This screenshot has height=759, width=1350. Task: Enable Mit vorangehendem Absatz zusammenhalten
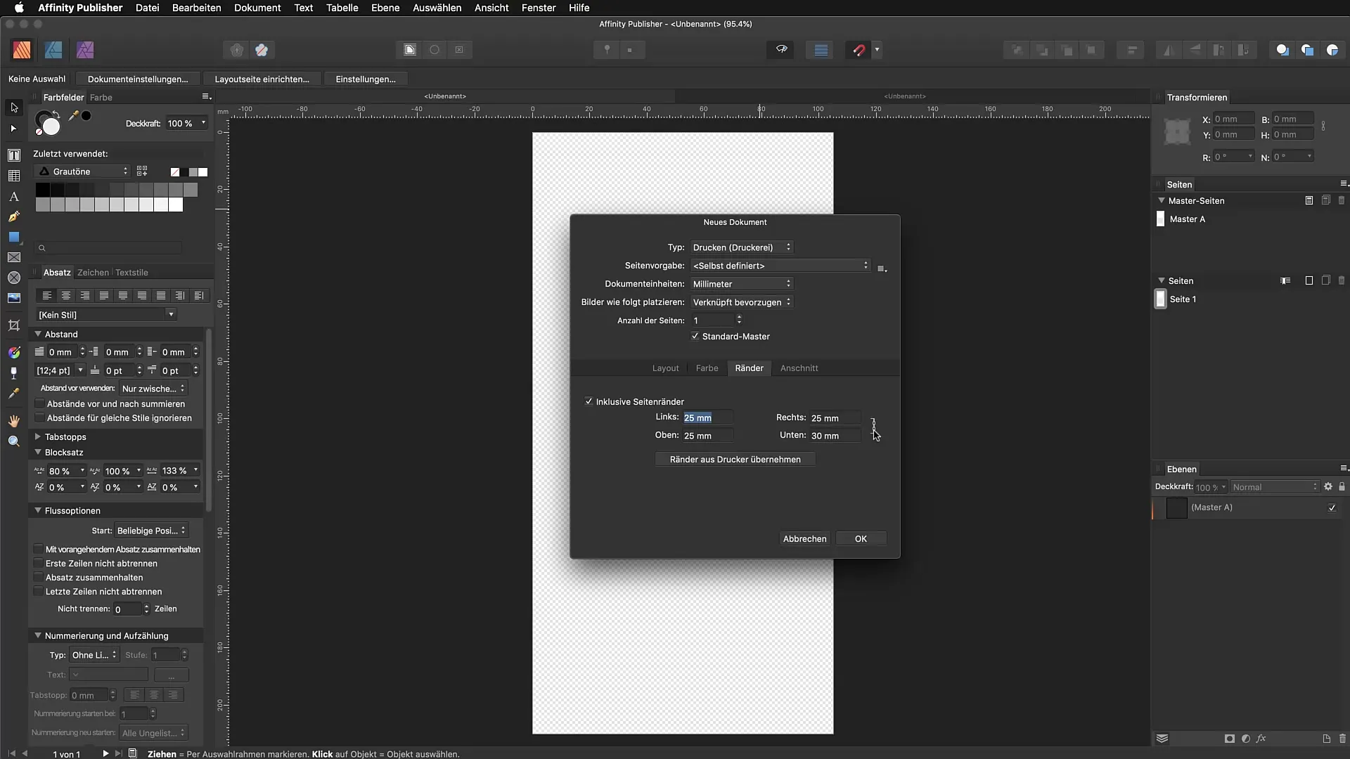coord(39,550)
